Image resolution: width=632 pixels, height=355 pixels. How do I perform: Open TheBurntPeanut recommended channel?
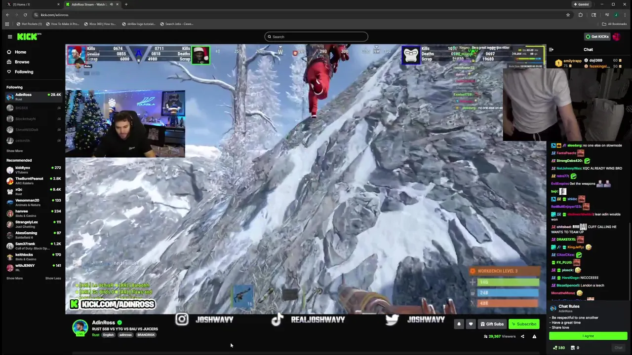click(x=33, y=180)
